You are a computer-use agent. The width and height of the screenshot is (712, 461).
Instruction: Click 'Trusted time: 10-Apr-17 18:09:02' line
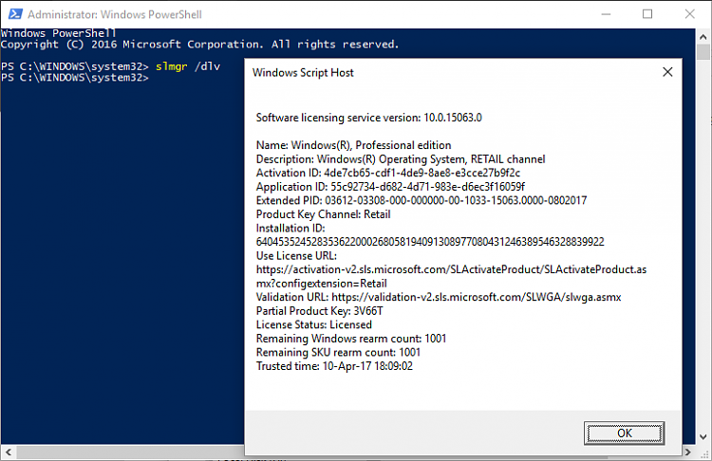[334, 366]
